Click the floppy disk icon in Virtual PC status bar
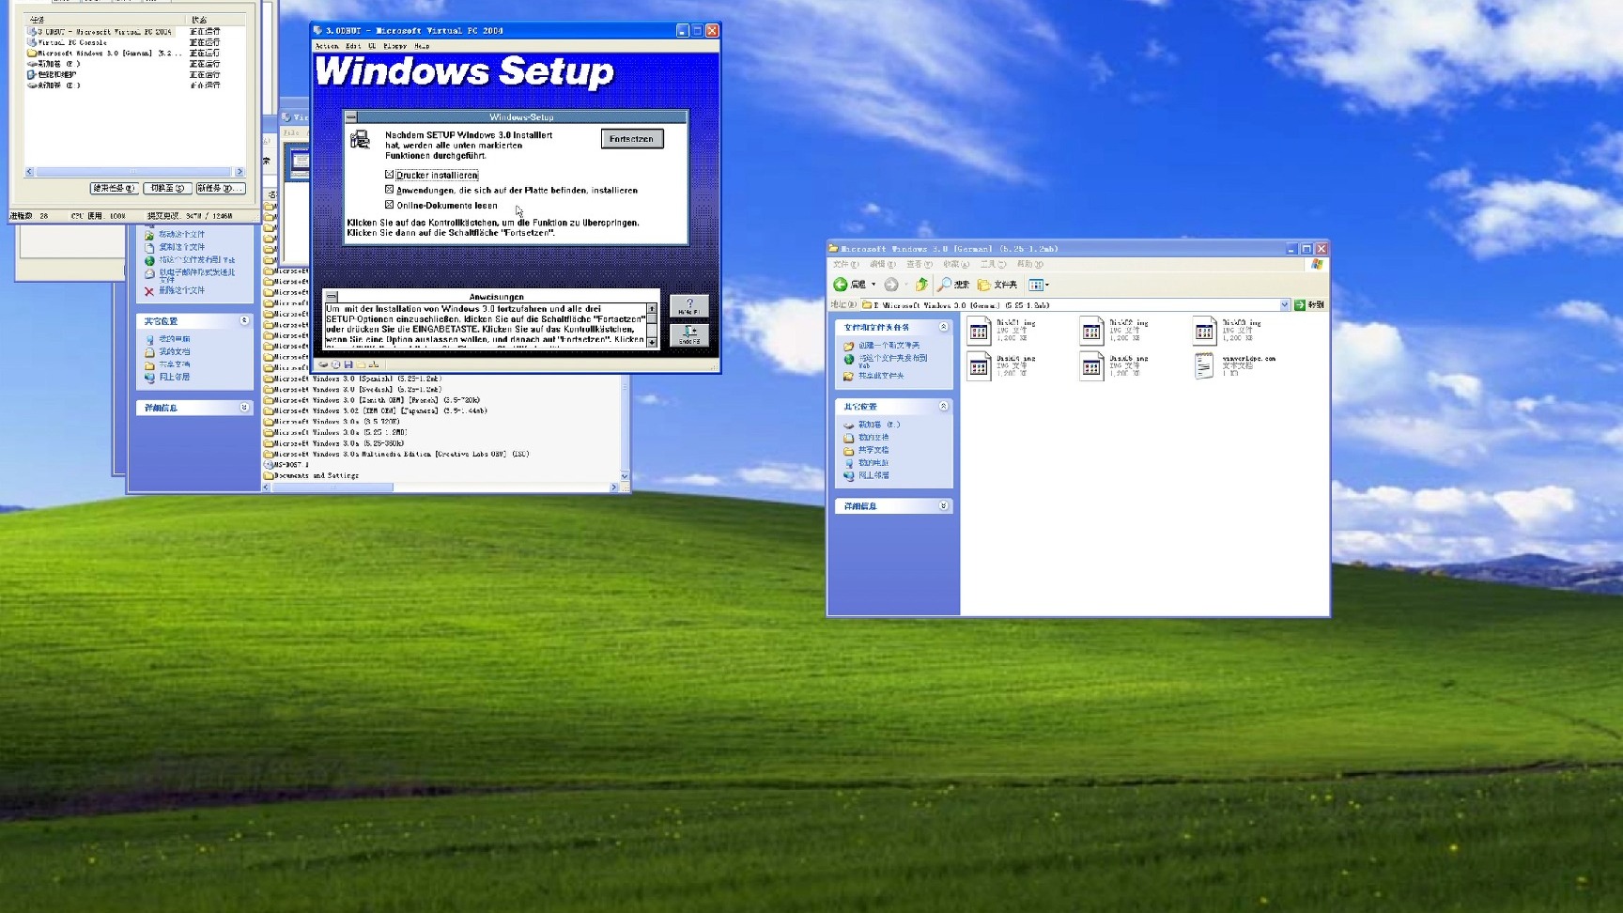The width and height of the screenshot is (1623, 913). pos(348,364)
